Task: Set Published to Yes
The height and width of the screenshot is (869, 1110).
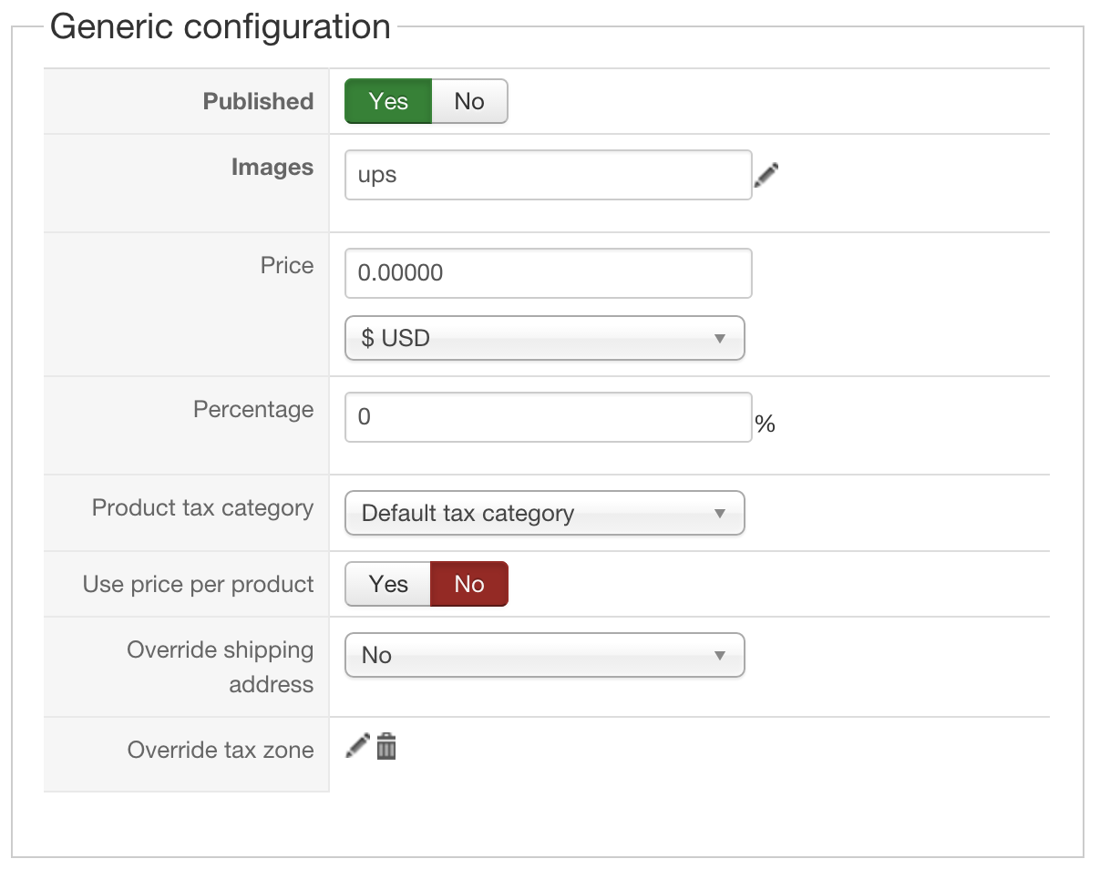Action: pyautogui.click(x=388, y=101)
